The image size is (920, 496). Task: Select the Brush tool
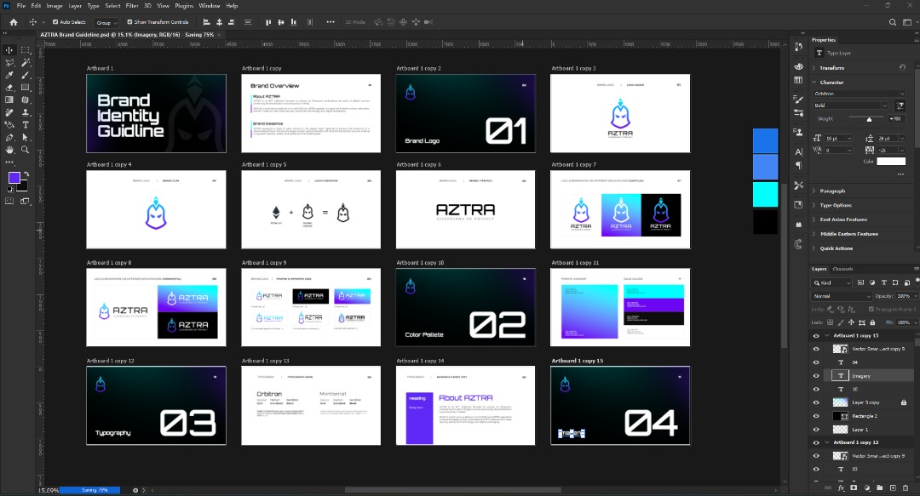[26, 75]
